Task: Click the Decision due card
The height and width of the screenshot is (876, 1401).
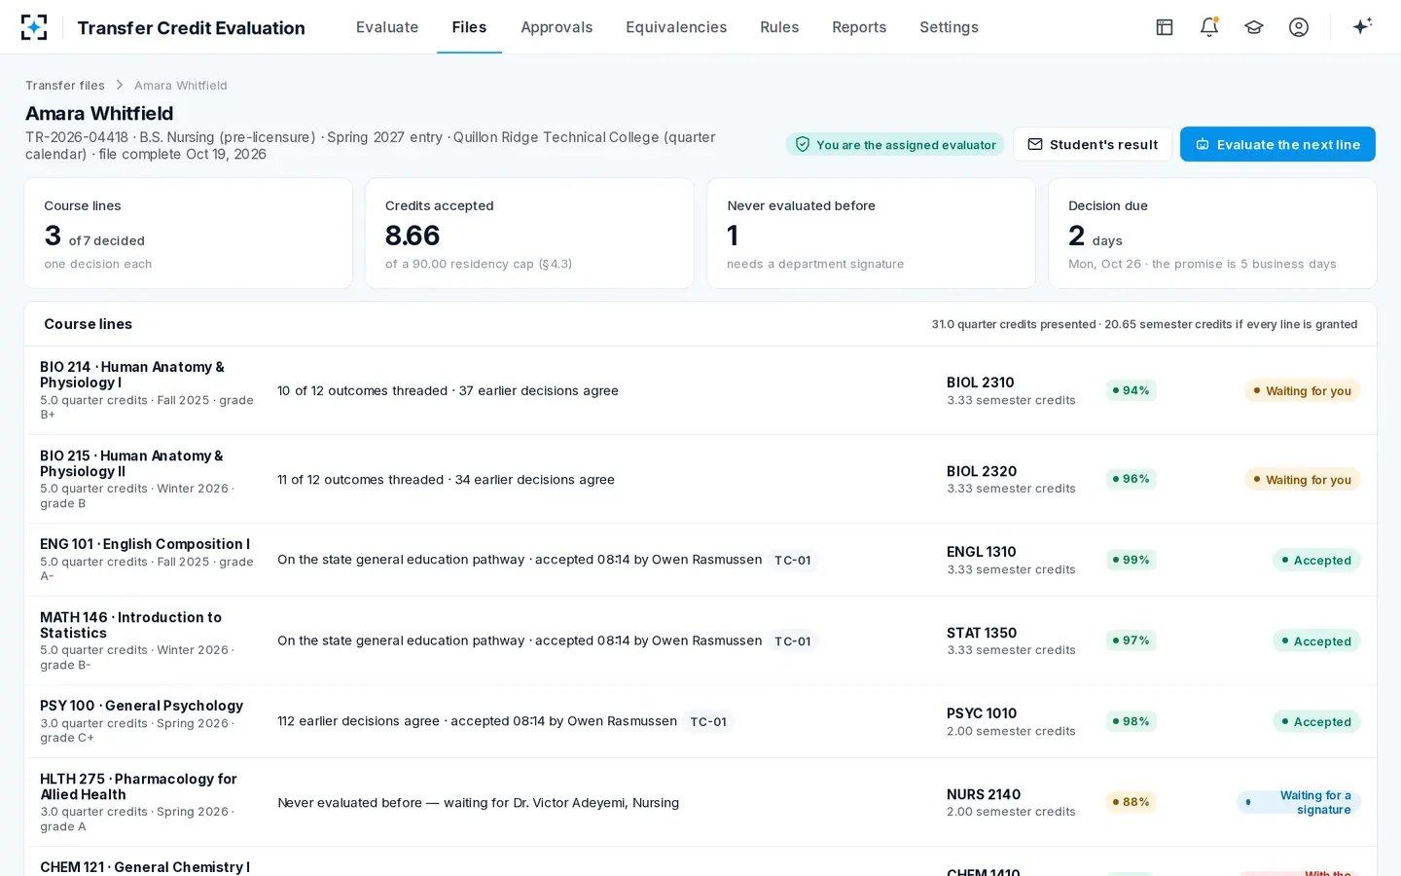Action: click(1212, 234)
